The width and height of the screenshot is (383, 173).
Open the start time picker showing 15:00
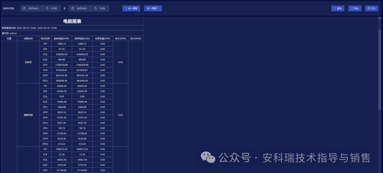52,8
